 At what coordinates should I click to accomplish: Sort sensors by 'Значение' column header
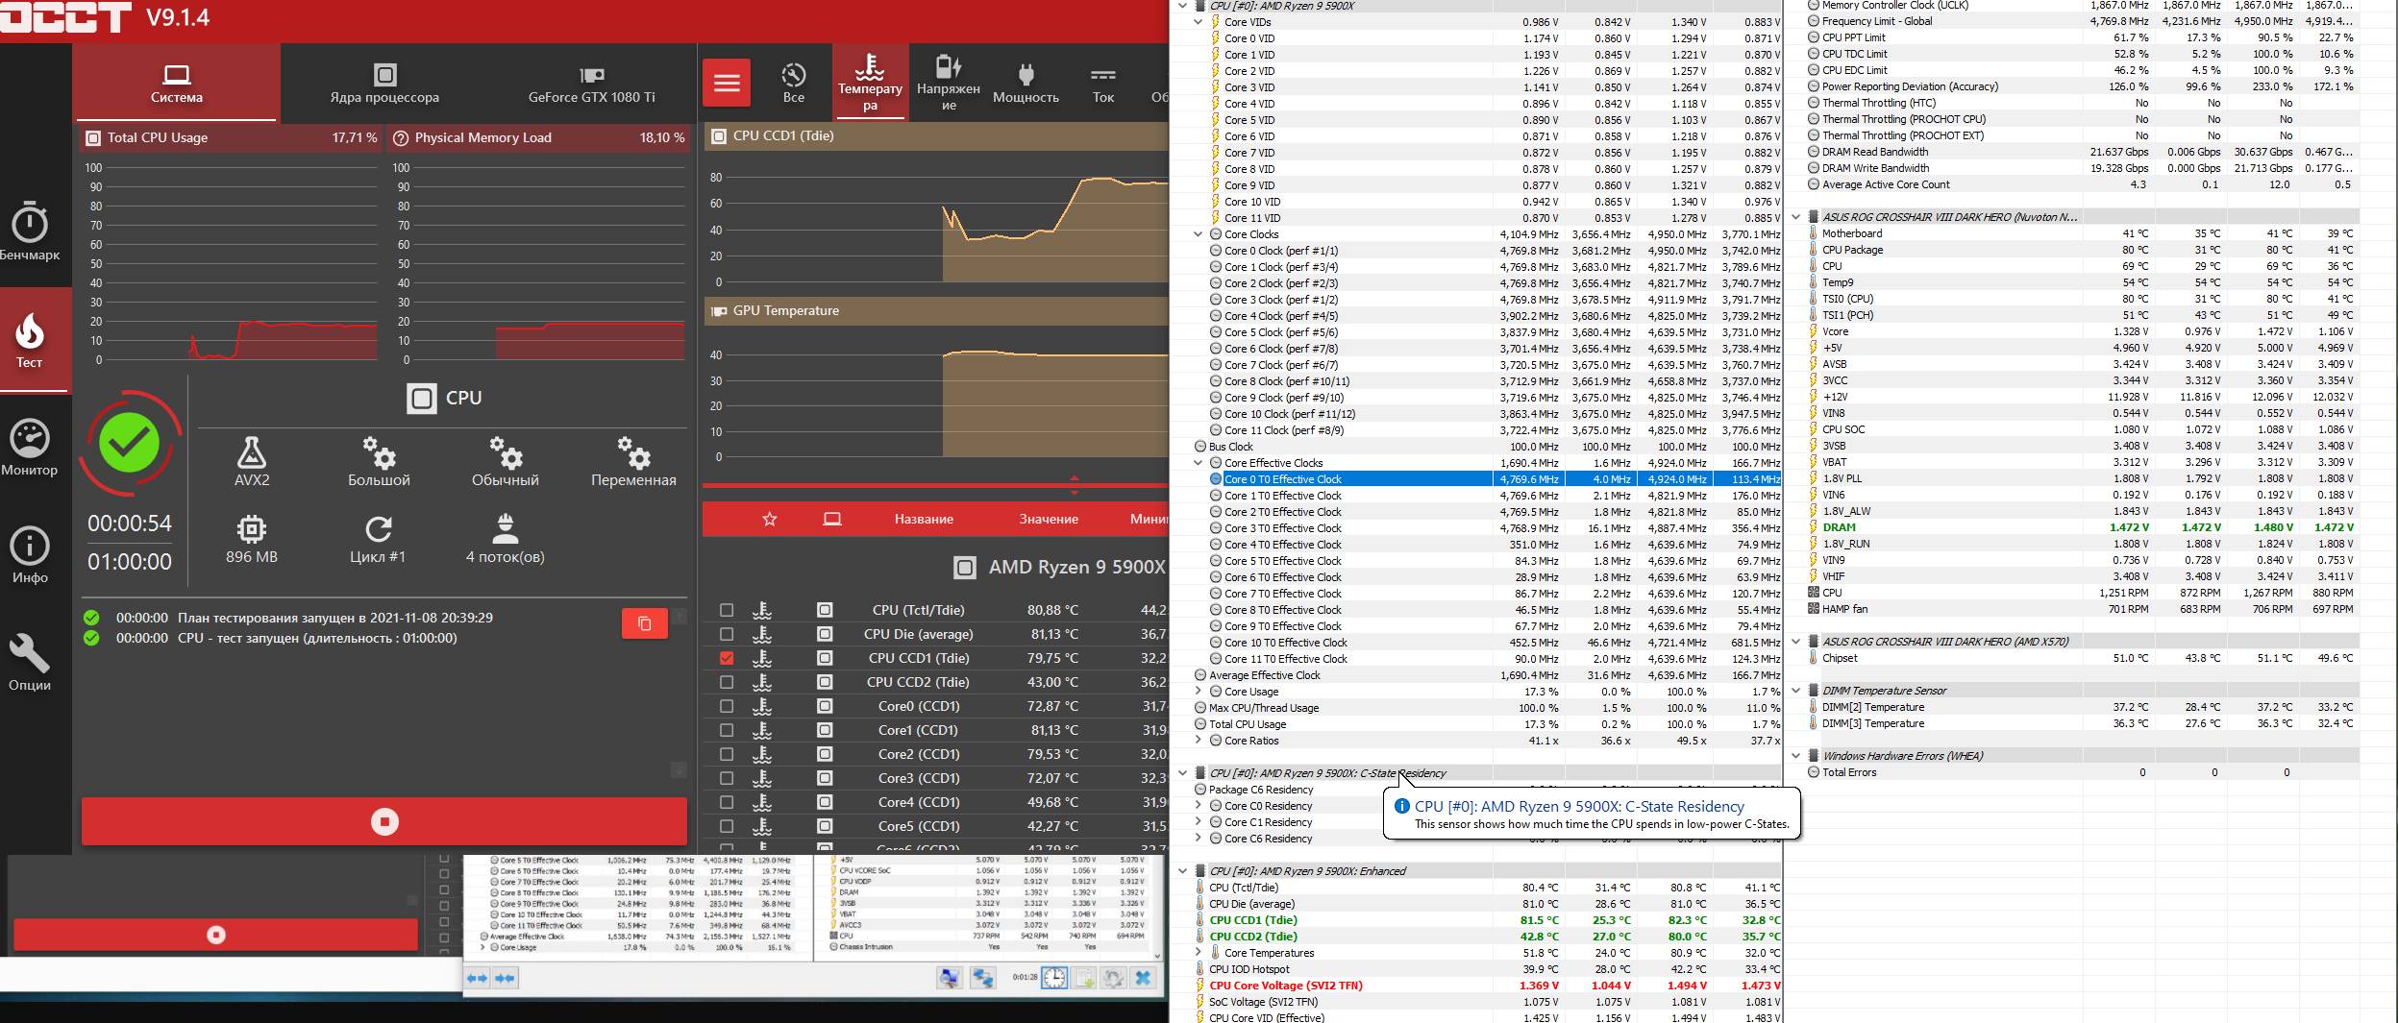pyautogui.click(x=1049, y=519)
